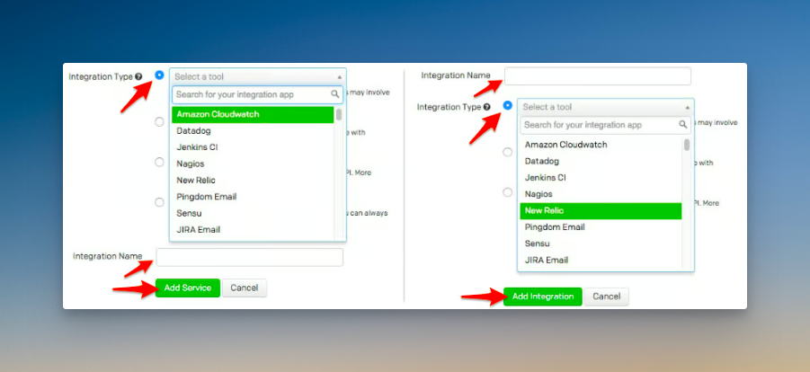Viewport: 810px width, 372px height.
Task: Choose Datadog in the left list
Action: 253,130
